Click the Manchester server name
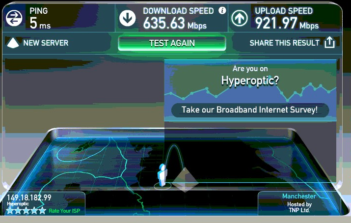Screen dimensions: 351x223 [x=299, y=196]
